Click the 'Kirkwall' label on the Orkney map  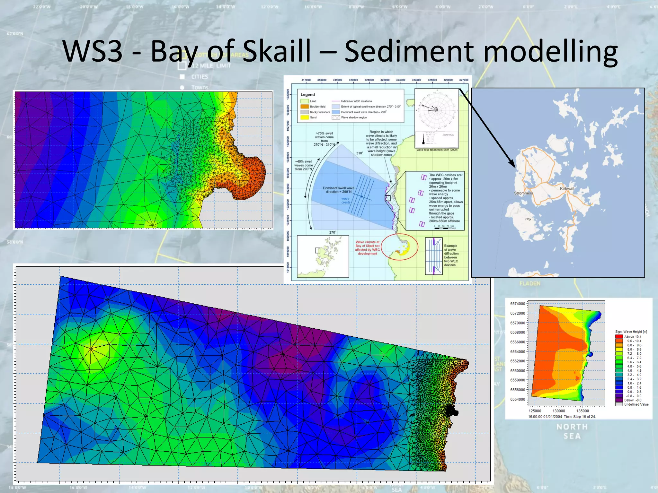[x=567, y=188]
